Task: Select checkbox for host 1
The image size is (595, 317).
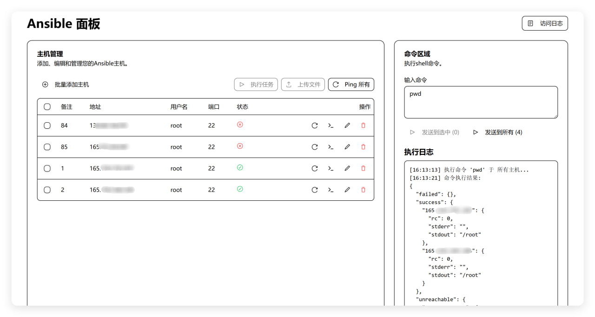Action: coord(47,168)
